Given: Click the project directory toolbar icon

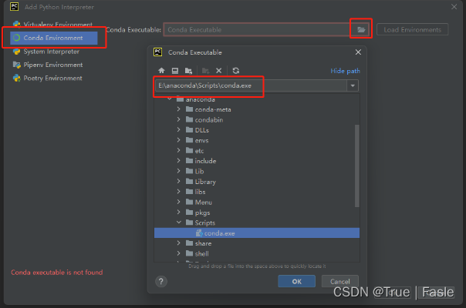Looking at the screenshot, I should tap(188, 71).
